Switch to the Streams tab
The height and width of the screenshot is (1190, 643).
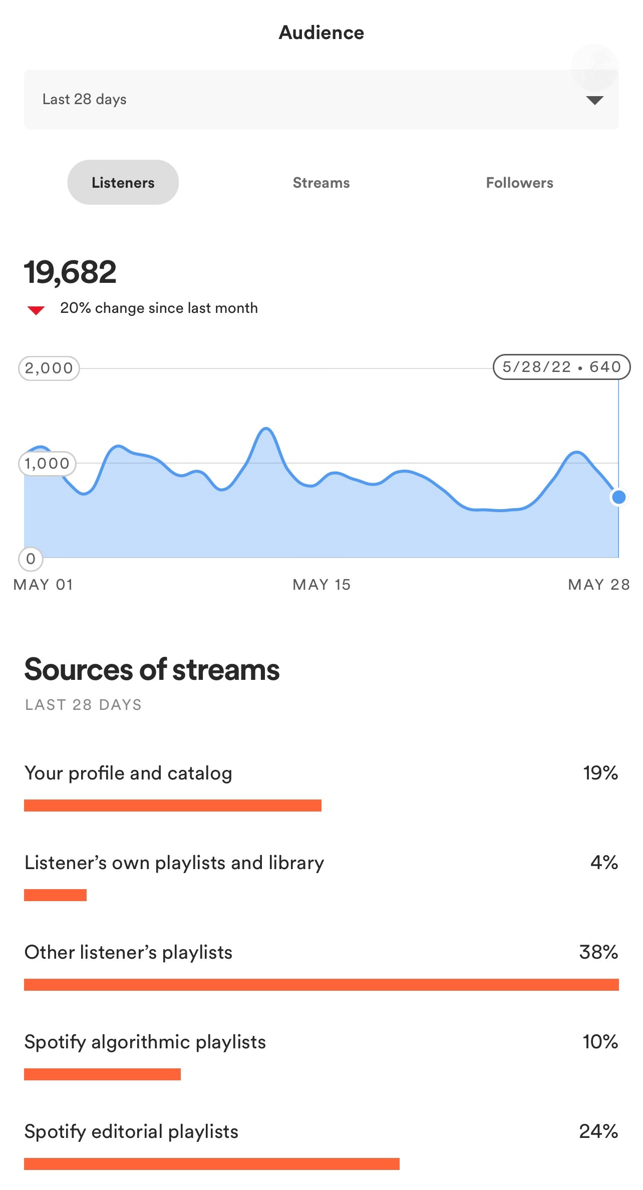(321, 183)
